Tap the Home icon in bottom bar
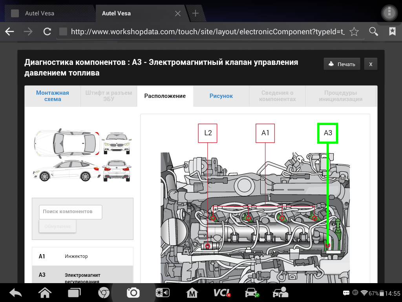The width and height of the screenshot is (402, 302). (45, 293)
